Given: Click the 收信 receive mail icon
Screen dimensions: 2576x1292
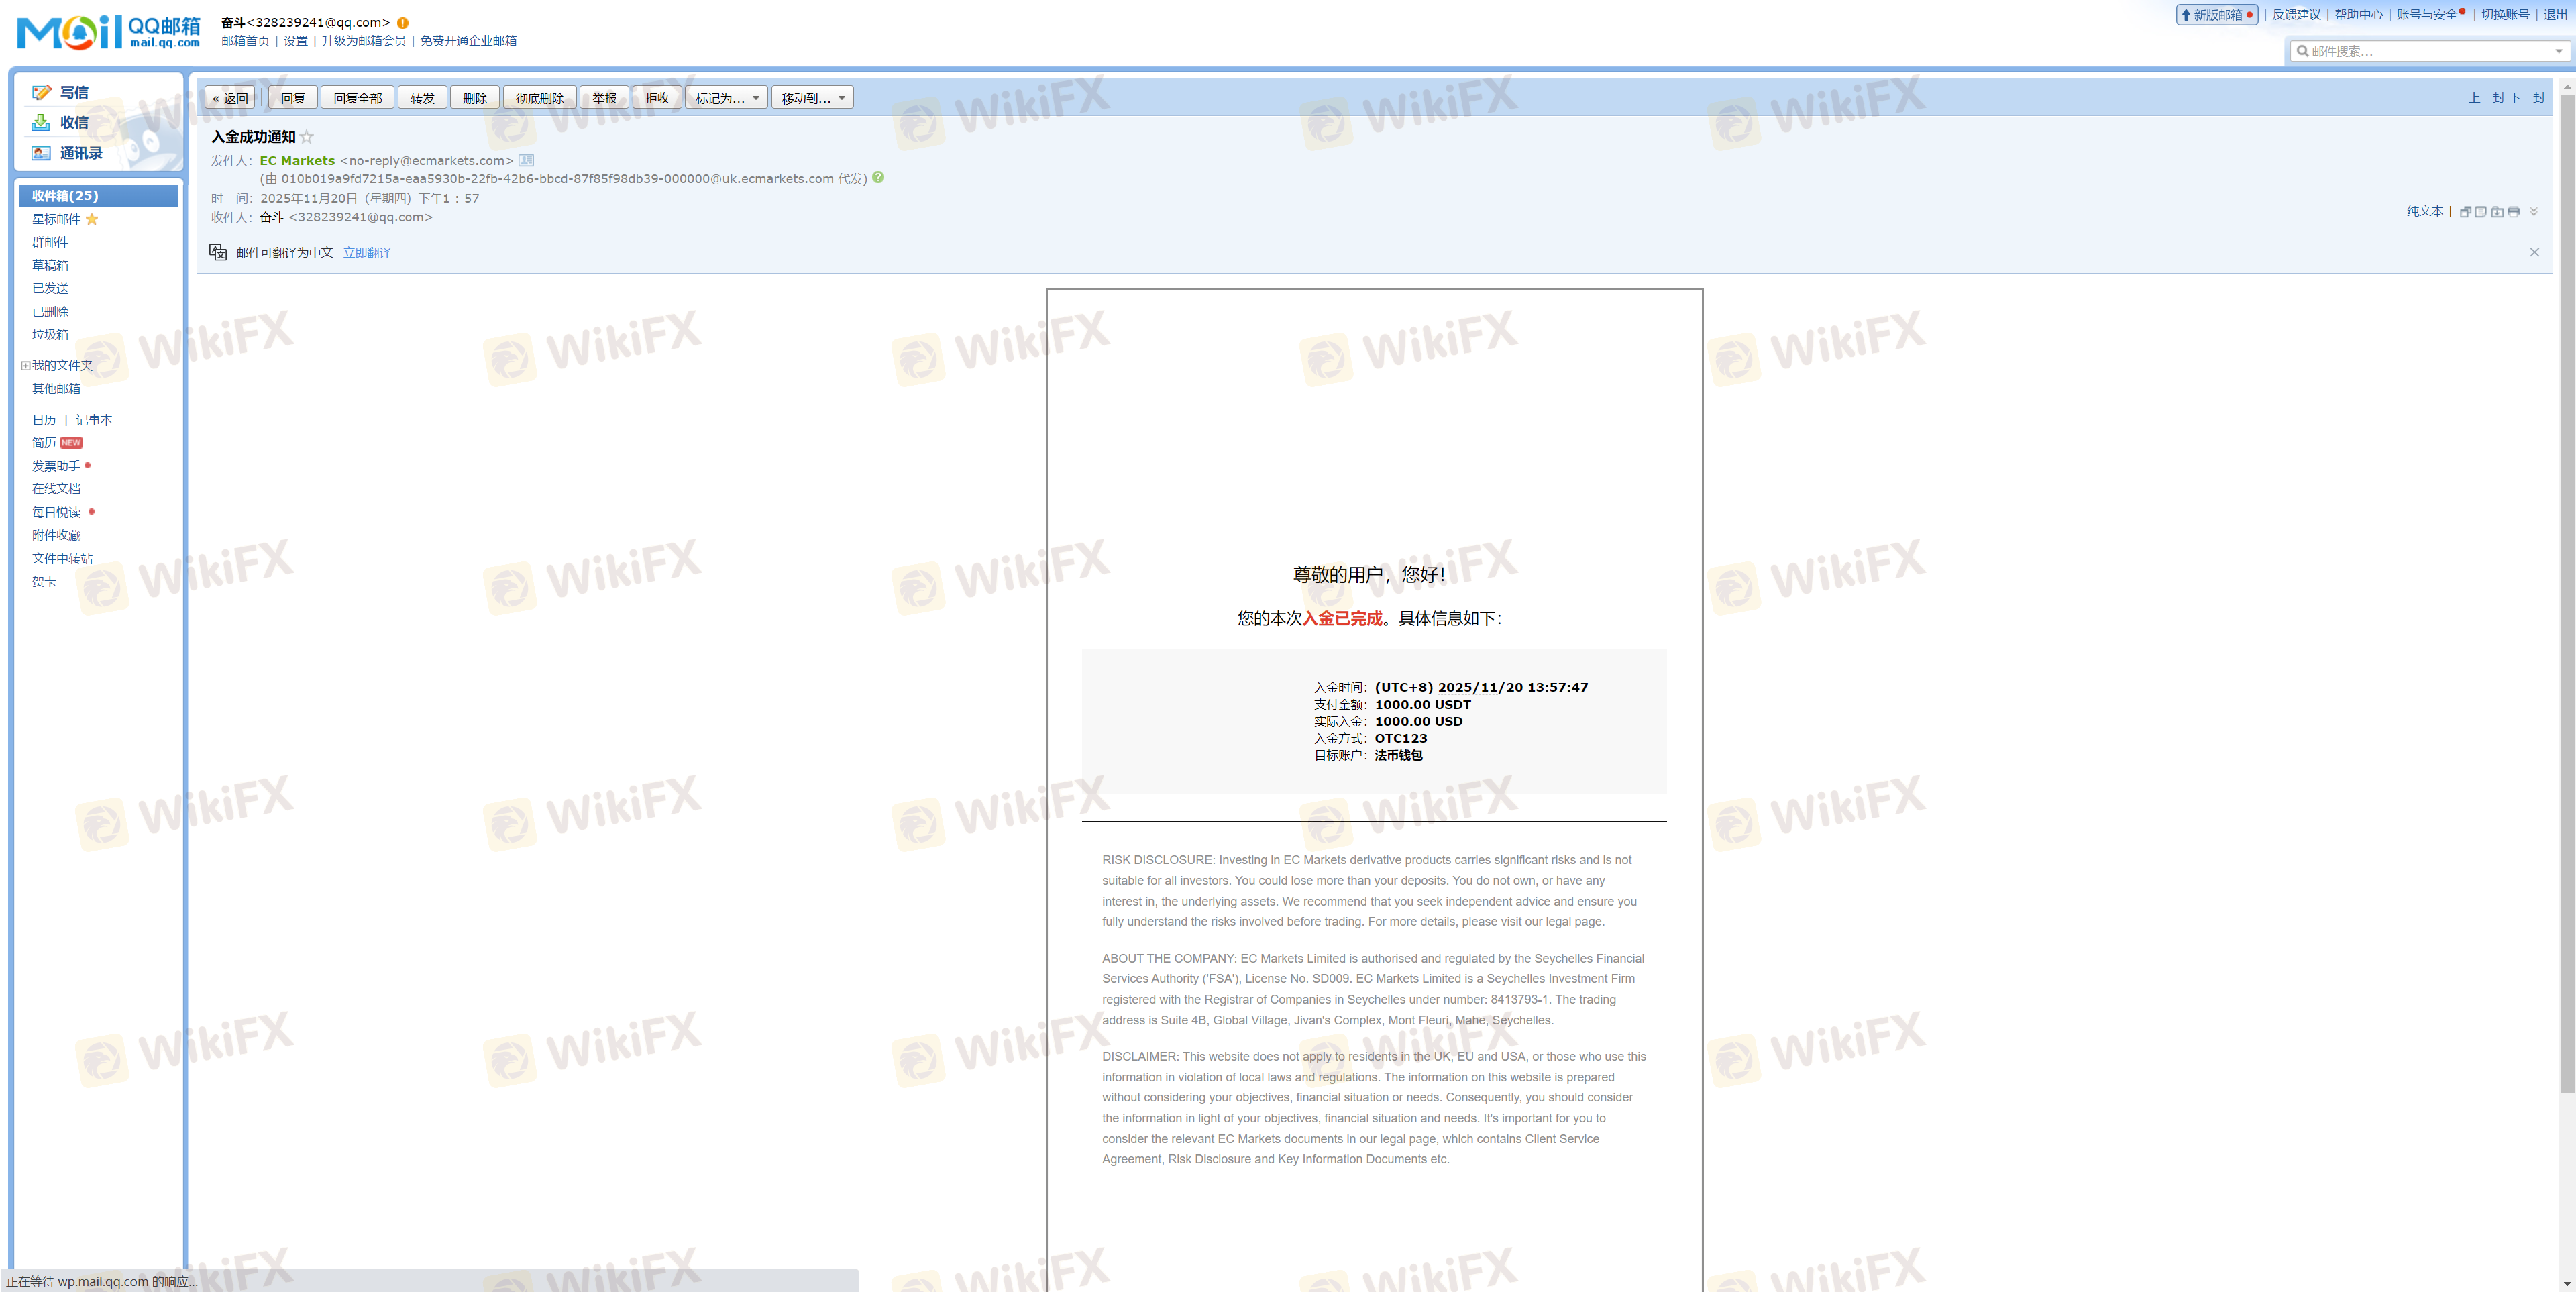Looking at the screenshot, I should click(x=41, y=122).
